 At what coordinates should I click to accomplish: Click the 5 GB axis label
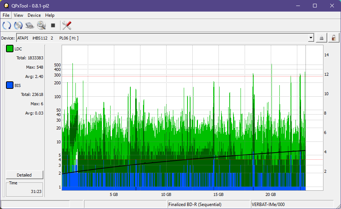(114, 195)
